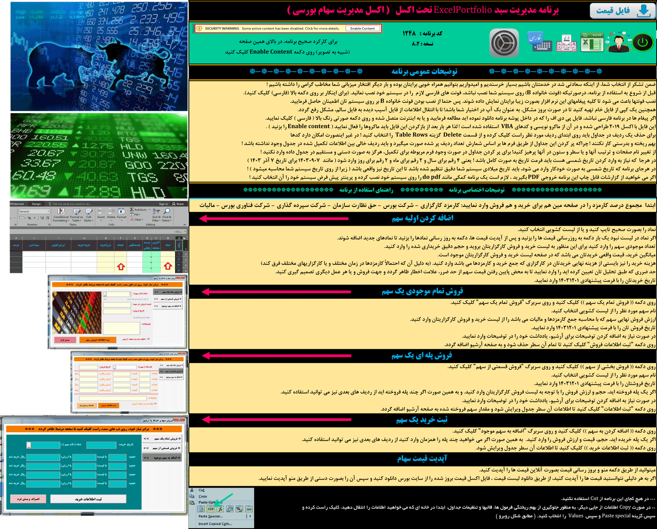Click the Share button in ribbon
This screenshot has height=529, width=657.
pyautogui.click(x=178, y=204)
